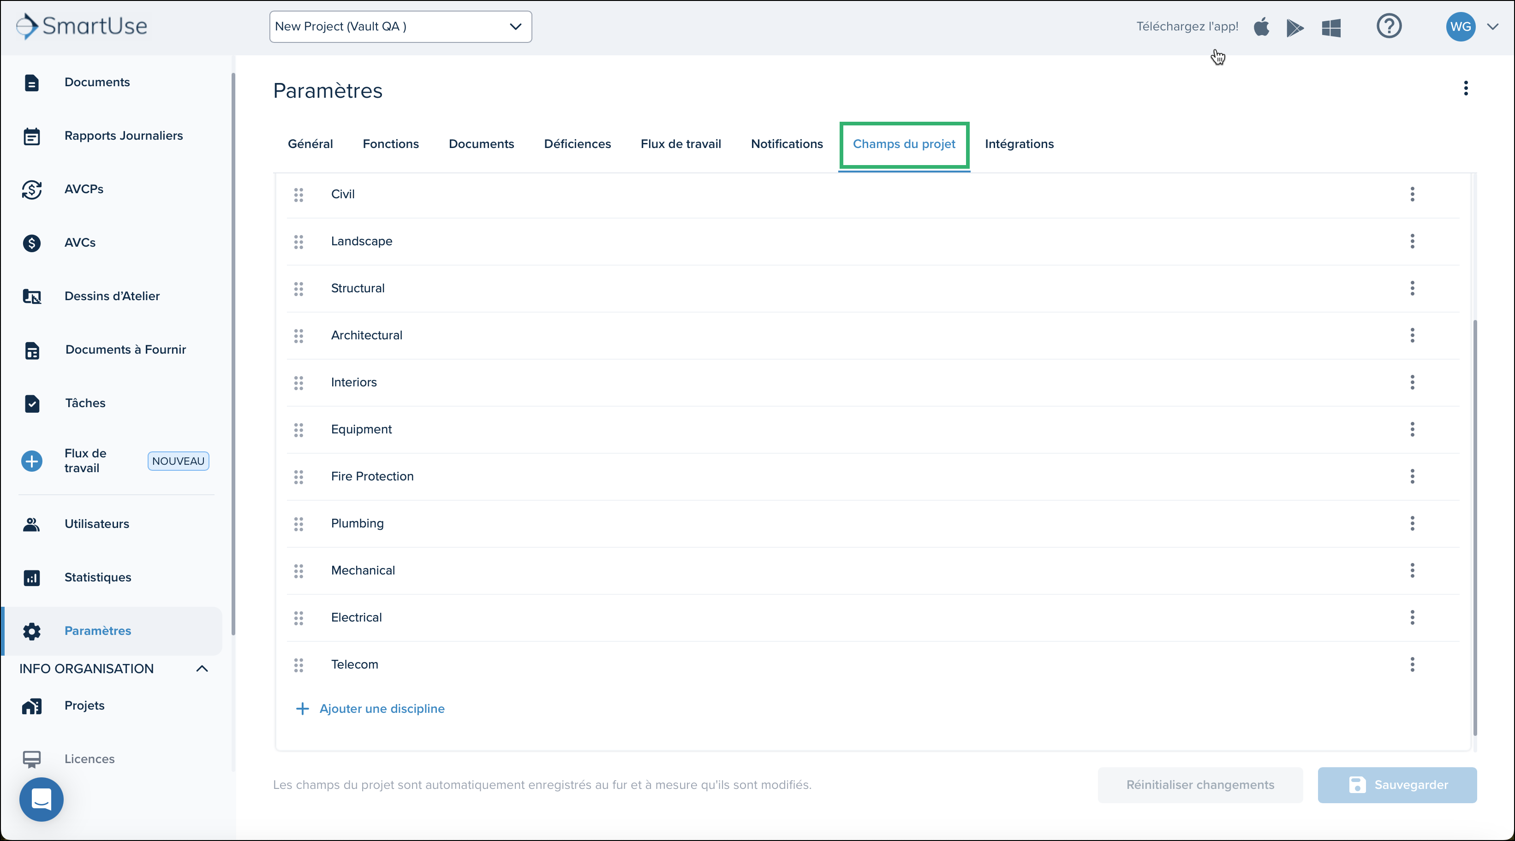Switch to the Intégrations tab
Viewport: 1515px width, 841px height.
1019,144
